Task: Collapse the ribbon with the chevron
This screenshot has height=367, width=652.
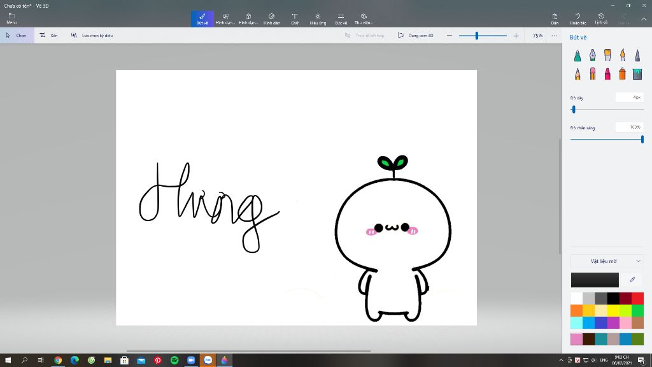Action: [643, 19]
